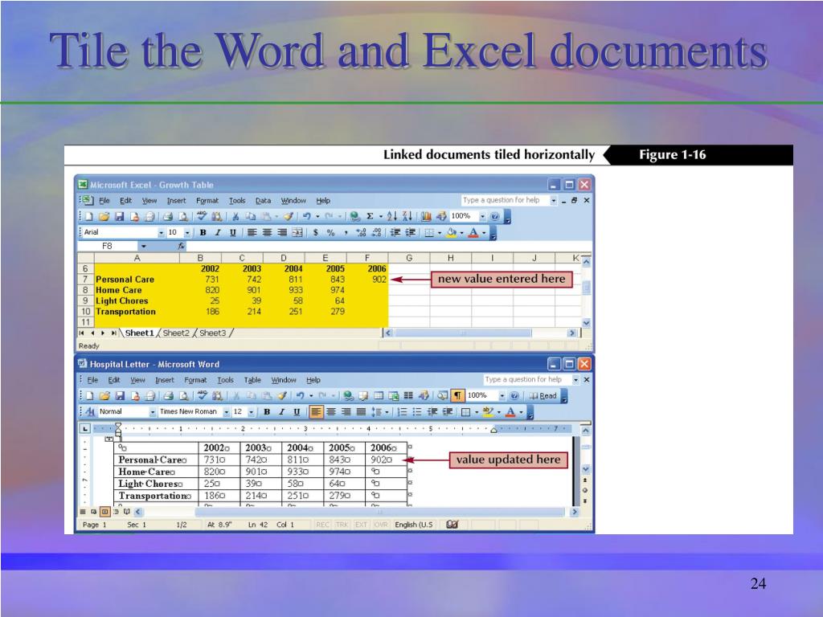The height and width of the screenshot is (617, 823).
Task: Toggle Align Left in the Word toolbar
Action: pos(315,412)
